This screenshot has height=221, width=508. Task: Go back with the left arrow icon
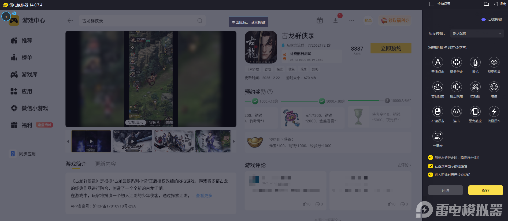[70, 21]
